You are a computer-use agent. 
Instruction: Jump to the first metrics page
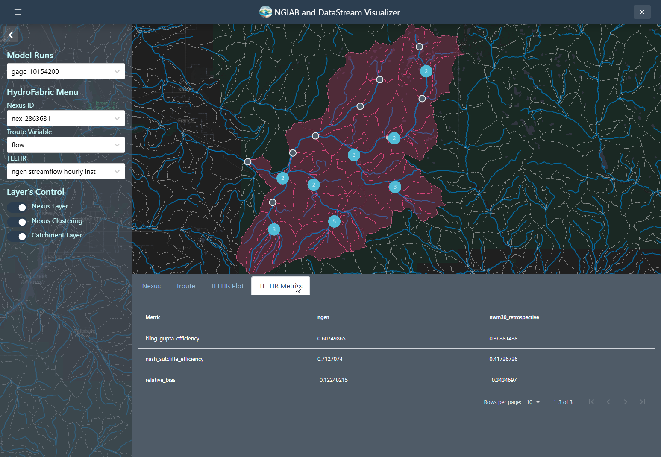591,402
